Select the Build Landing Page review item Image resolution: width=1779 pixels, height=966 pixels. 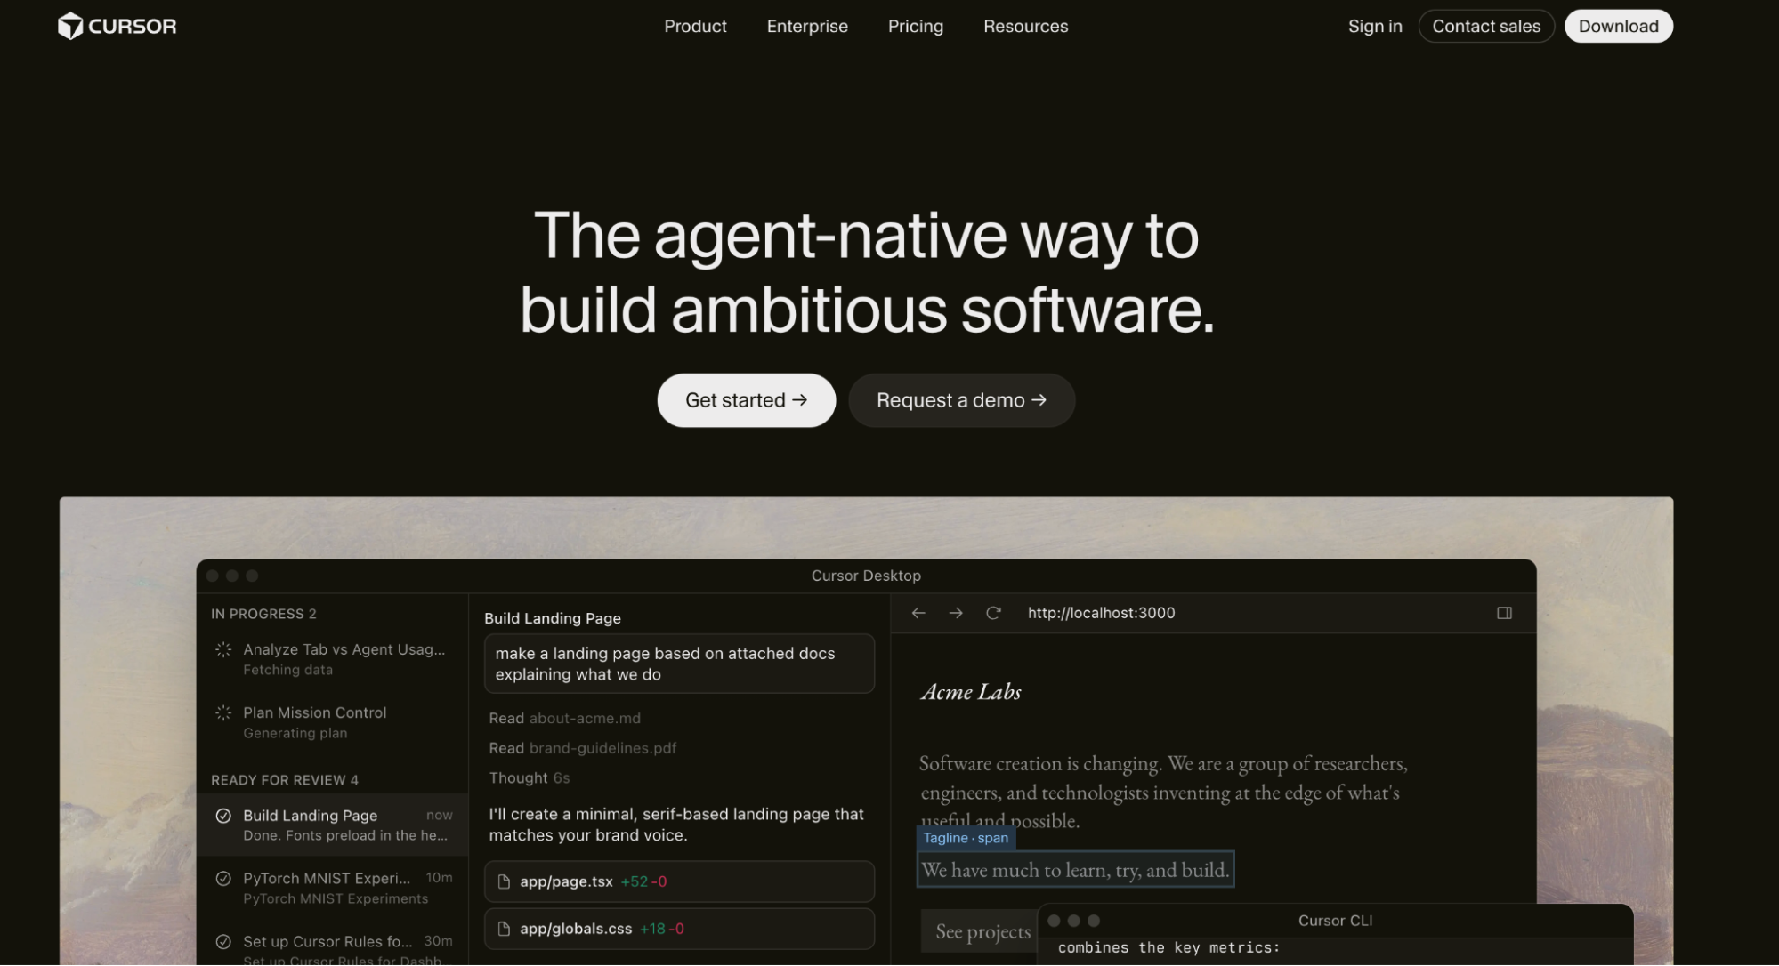coord(332,825)
